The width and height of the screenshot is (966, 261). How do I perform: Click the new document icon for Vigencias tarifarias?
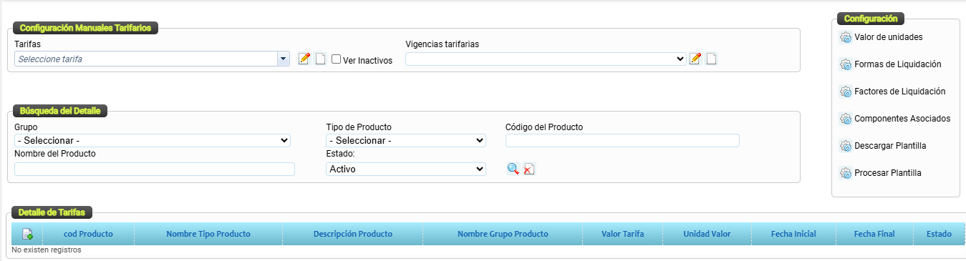711,59
